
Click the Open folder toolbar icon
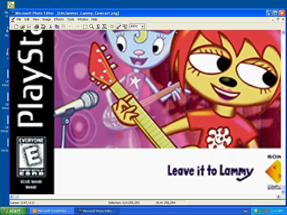pyautogui.click(x=22, y=27)
